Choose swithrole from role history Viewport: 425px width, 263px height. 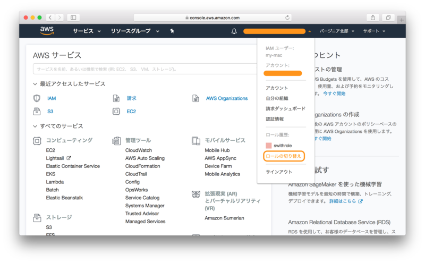(283, 146)
